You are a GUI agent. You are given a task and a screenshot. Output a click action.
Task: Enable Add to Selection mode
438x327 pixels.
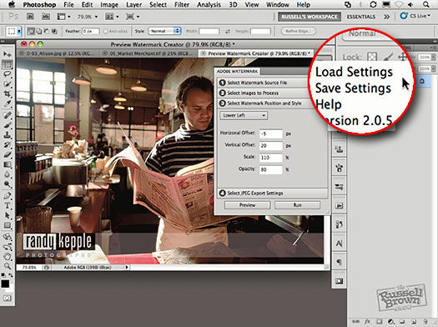tap(38, 31)
